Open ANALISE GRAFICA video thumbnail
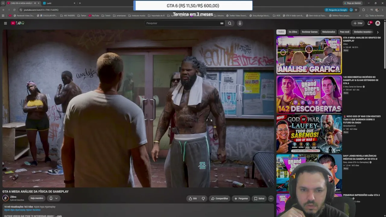386x217 pixels. (309, 55)
